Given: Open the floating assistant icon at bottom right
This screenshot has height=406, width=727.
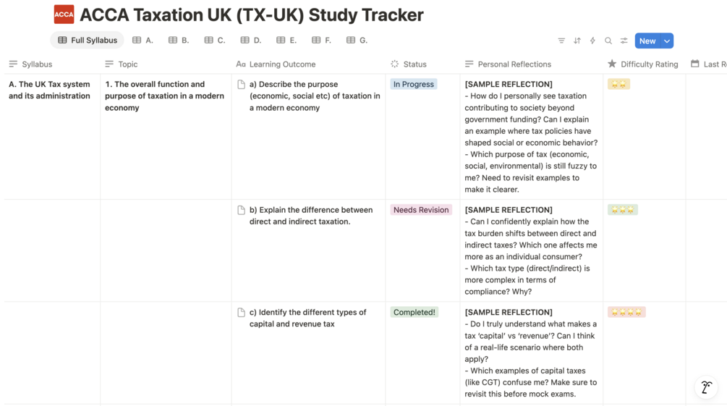Looking at the screenshot, I should point(706,387).
